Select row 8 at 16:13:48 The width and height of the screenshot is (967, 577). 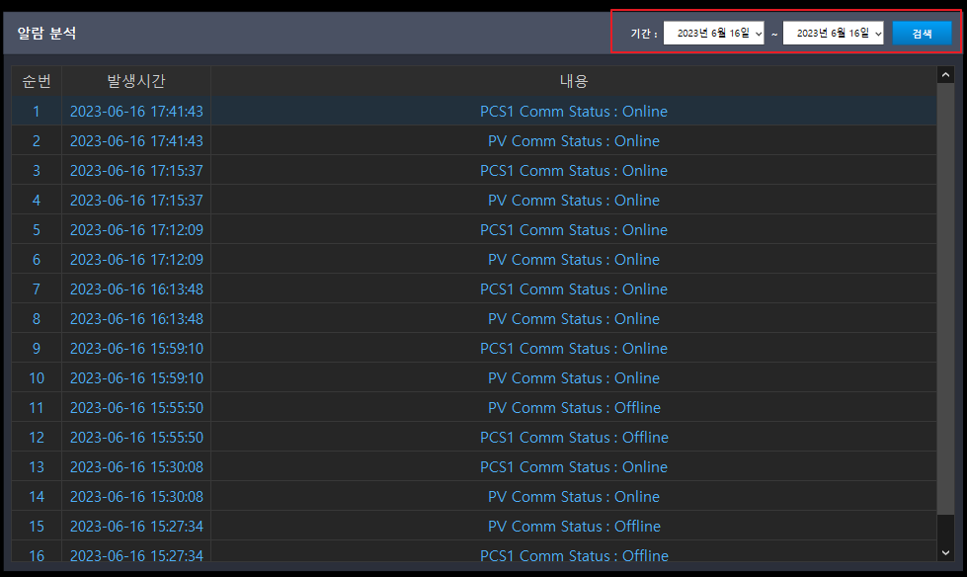pos(474,318)
